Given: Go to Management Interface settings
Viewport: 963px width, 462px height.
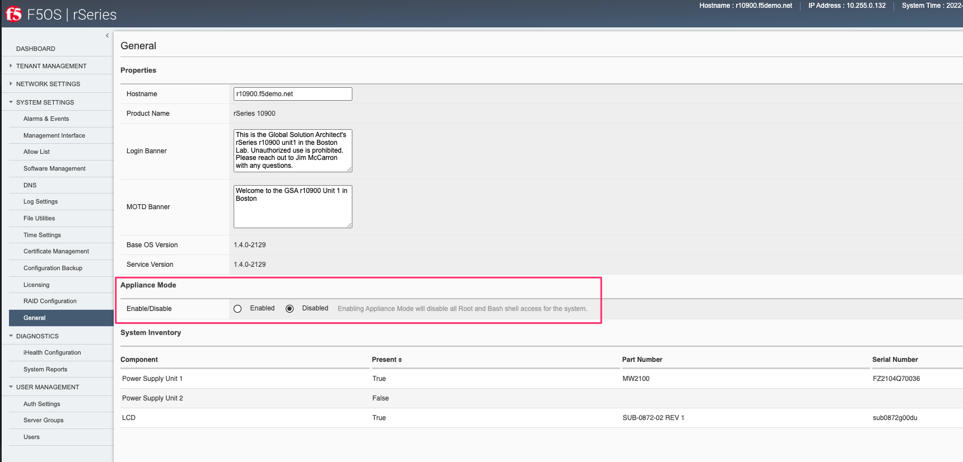Looking at the screenshot, I should tap(54, 135).
